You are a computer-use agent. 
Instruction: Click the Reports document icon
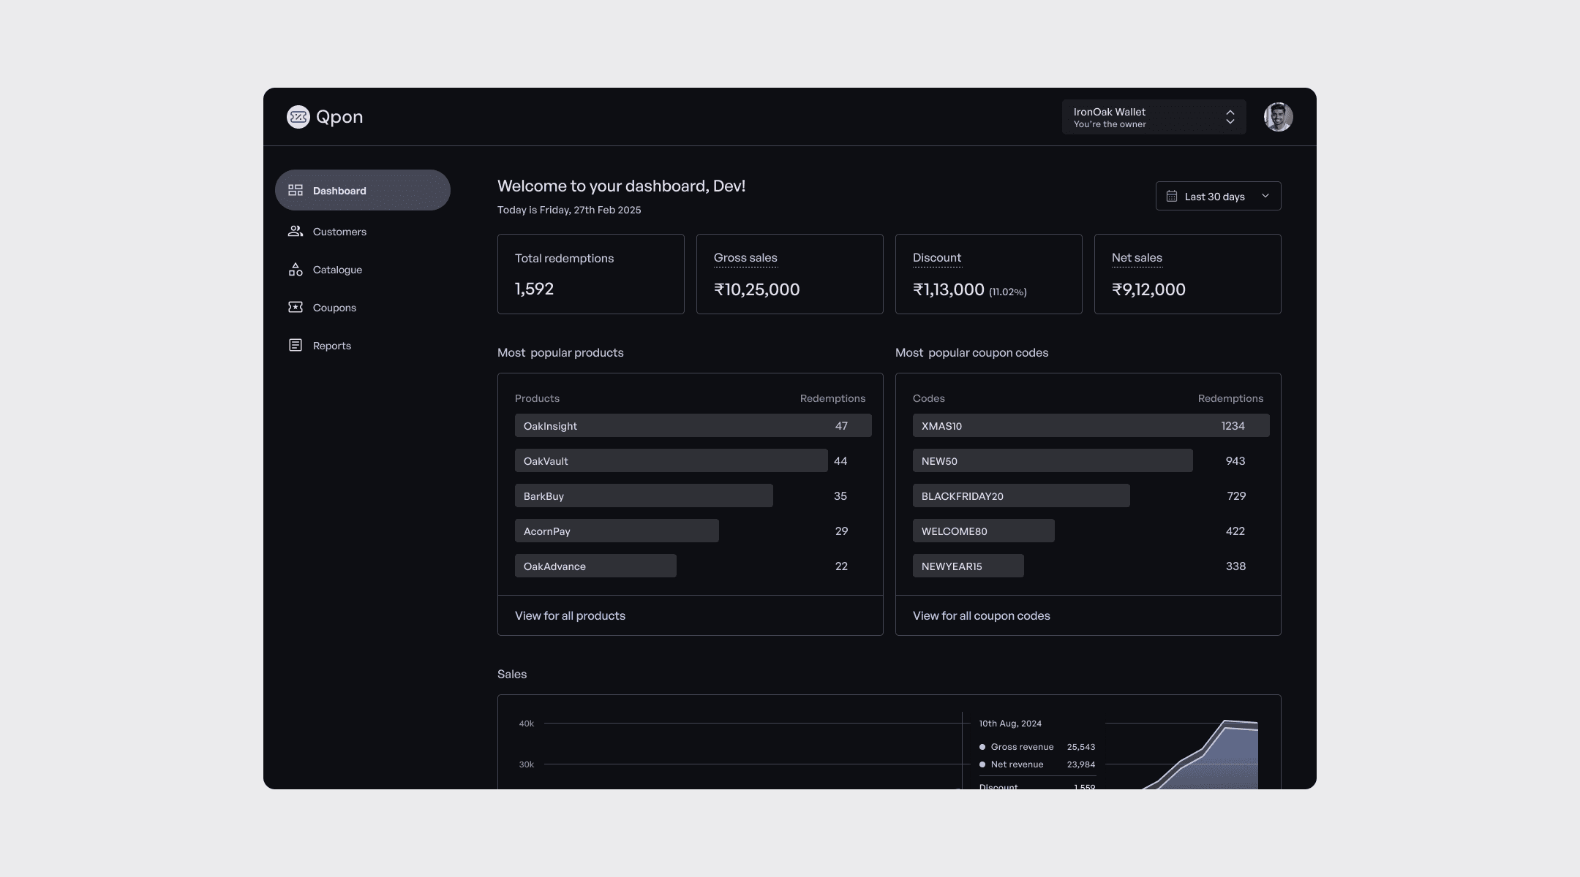coord(296,345)
